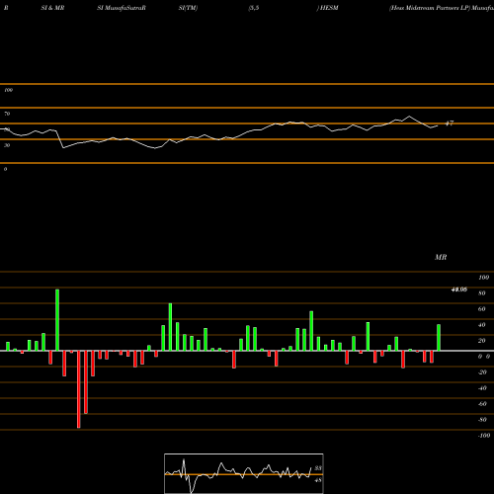
Task: Click the tallest green MR histogram bar
Action: [x=57, y=320]
